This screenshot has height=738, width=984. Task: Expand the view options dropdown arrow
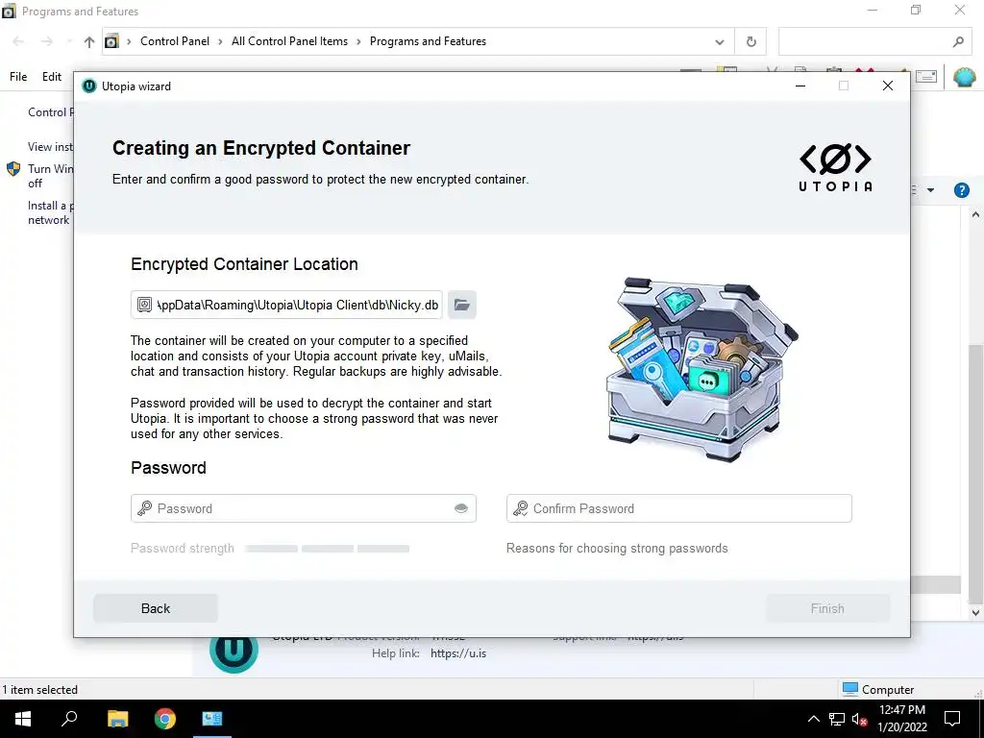[x=930, y=190]
